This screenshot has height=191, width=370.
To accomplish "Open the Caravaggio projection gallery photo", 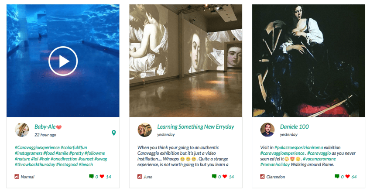I will (x=185, y=61).
